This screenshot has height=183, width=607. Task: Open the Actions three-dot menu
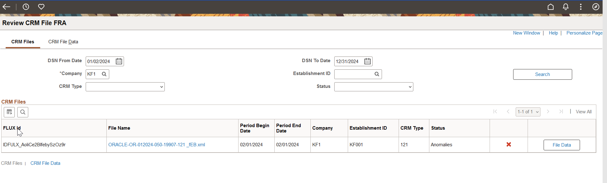(581, 7)
